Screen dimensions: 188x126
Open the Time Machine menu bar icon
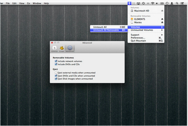click(143, 3)
